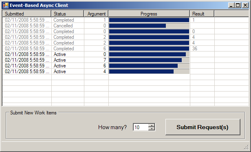Click the progress bar of the Cancelled item
This screenshot has height=152, width=251.
(x=149, y=26)
